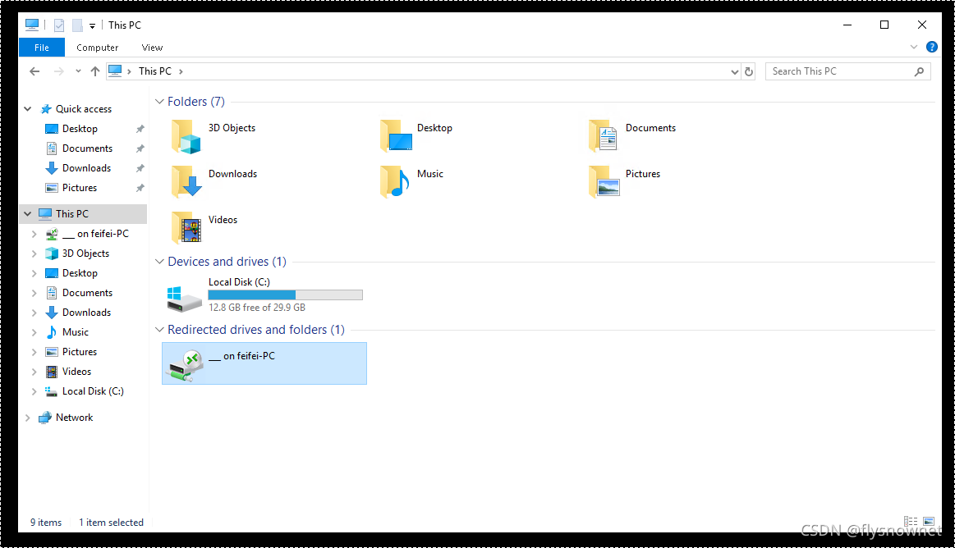Expand 3D Objects node under This PC

tap(34, 253)
